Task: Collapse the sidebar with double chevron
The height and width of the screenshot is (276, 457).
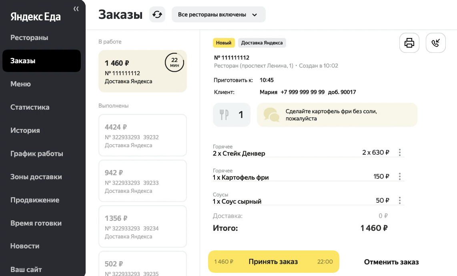Action: click(x=76, y=9)
